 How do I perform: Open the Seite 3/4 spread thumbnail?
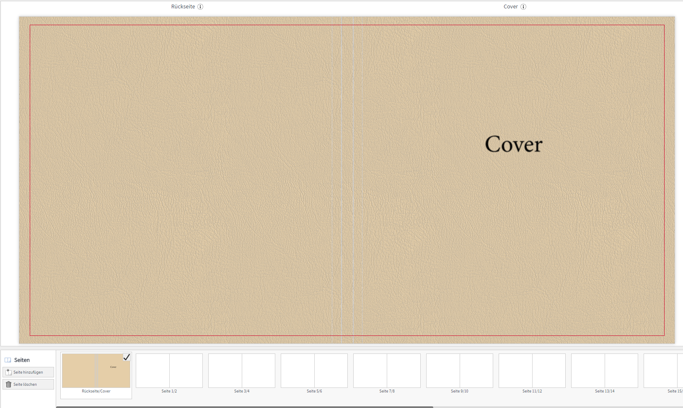click(x=242, y=371)
